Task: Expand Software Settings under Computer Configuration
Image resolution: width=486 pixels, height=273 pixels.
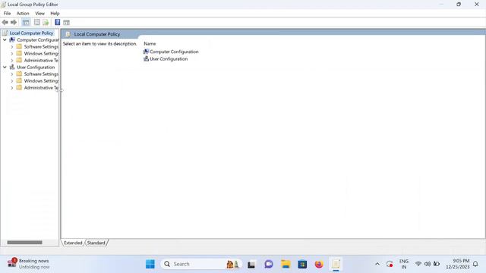Action: 12,47
